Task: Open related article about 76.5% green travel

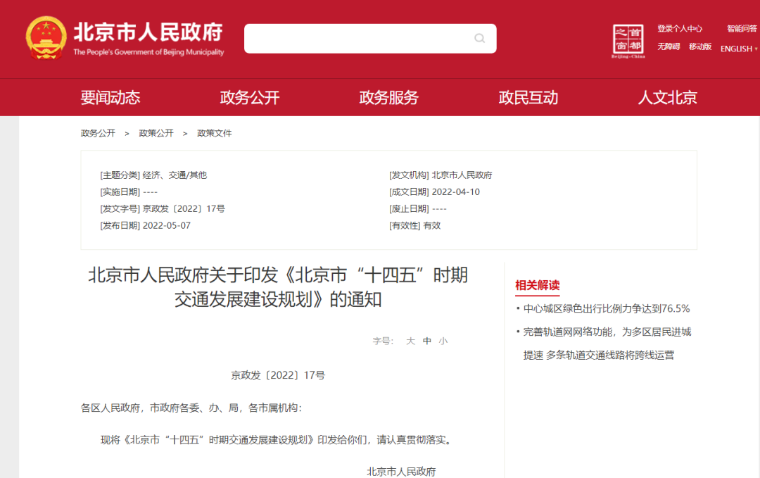Action: 606,308
